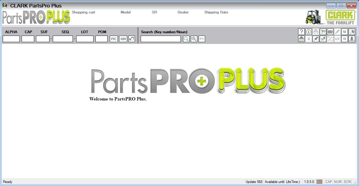Click the greyed PH button
This screenshot has width=359, height=186.
202,39
